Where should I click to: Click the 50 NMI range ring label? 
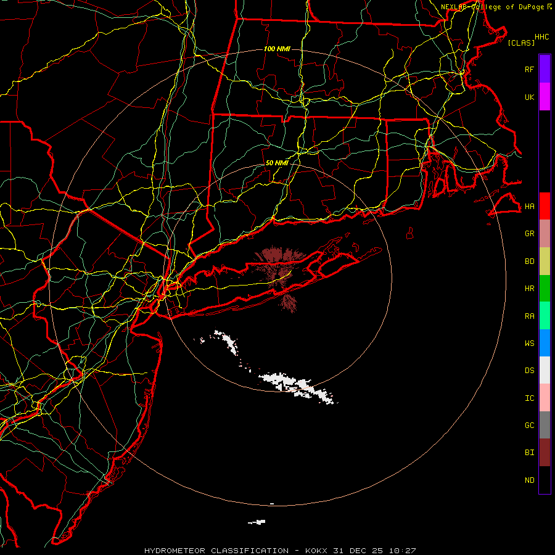point(277,163)
